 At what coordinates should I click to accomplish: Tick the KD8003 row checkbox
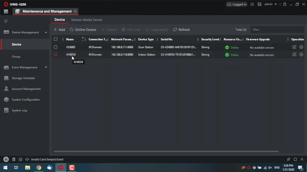click(56, 47)
